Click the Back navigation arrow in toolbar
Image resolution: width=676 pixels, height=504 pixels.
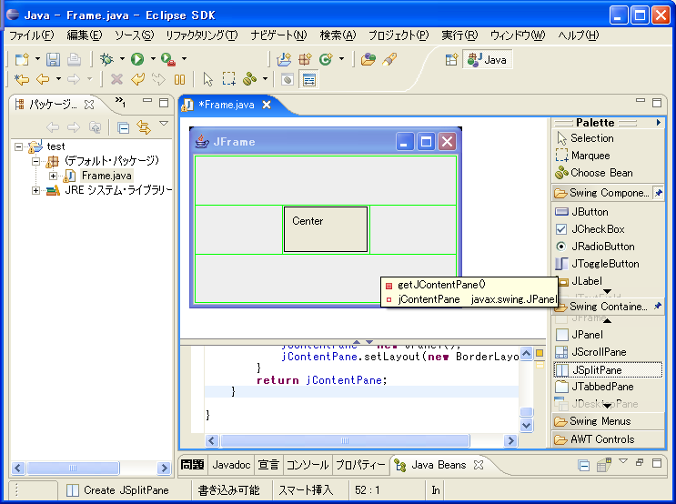43,79
